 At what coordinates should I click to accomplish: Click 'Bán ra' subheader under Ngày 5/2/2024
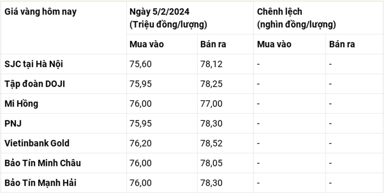pyautogui.click(x=213, y=44)
